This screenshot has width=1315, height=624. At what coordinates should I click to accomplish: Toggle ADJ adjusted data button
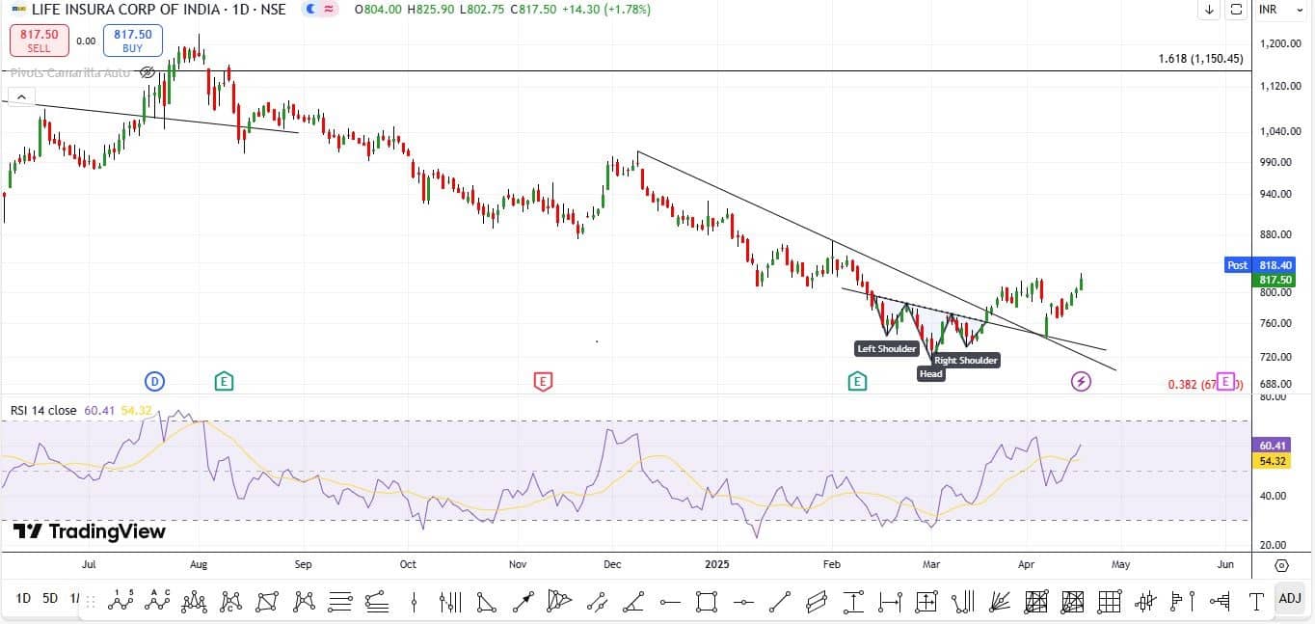[x=1289, y=599]
